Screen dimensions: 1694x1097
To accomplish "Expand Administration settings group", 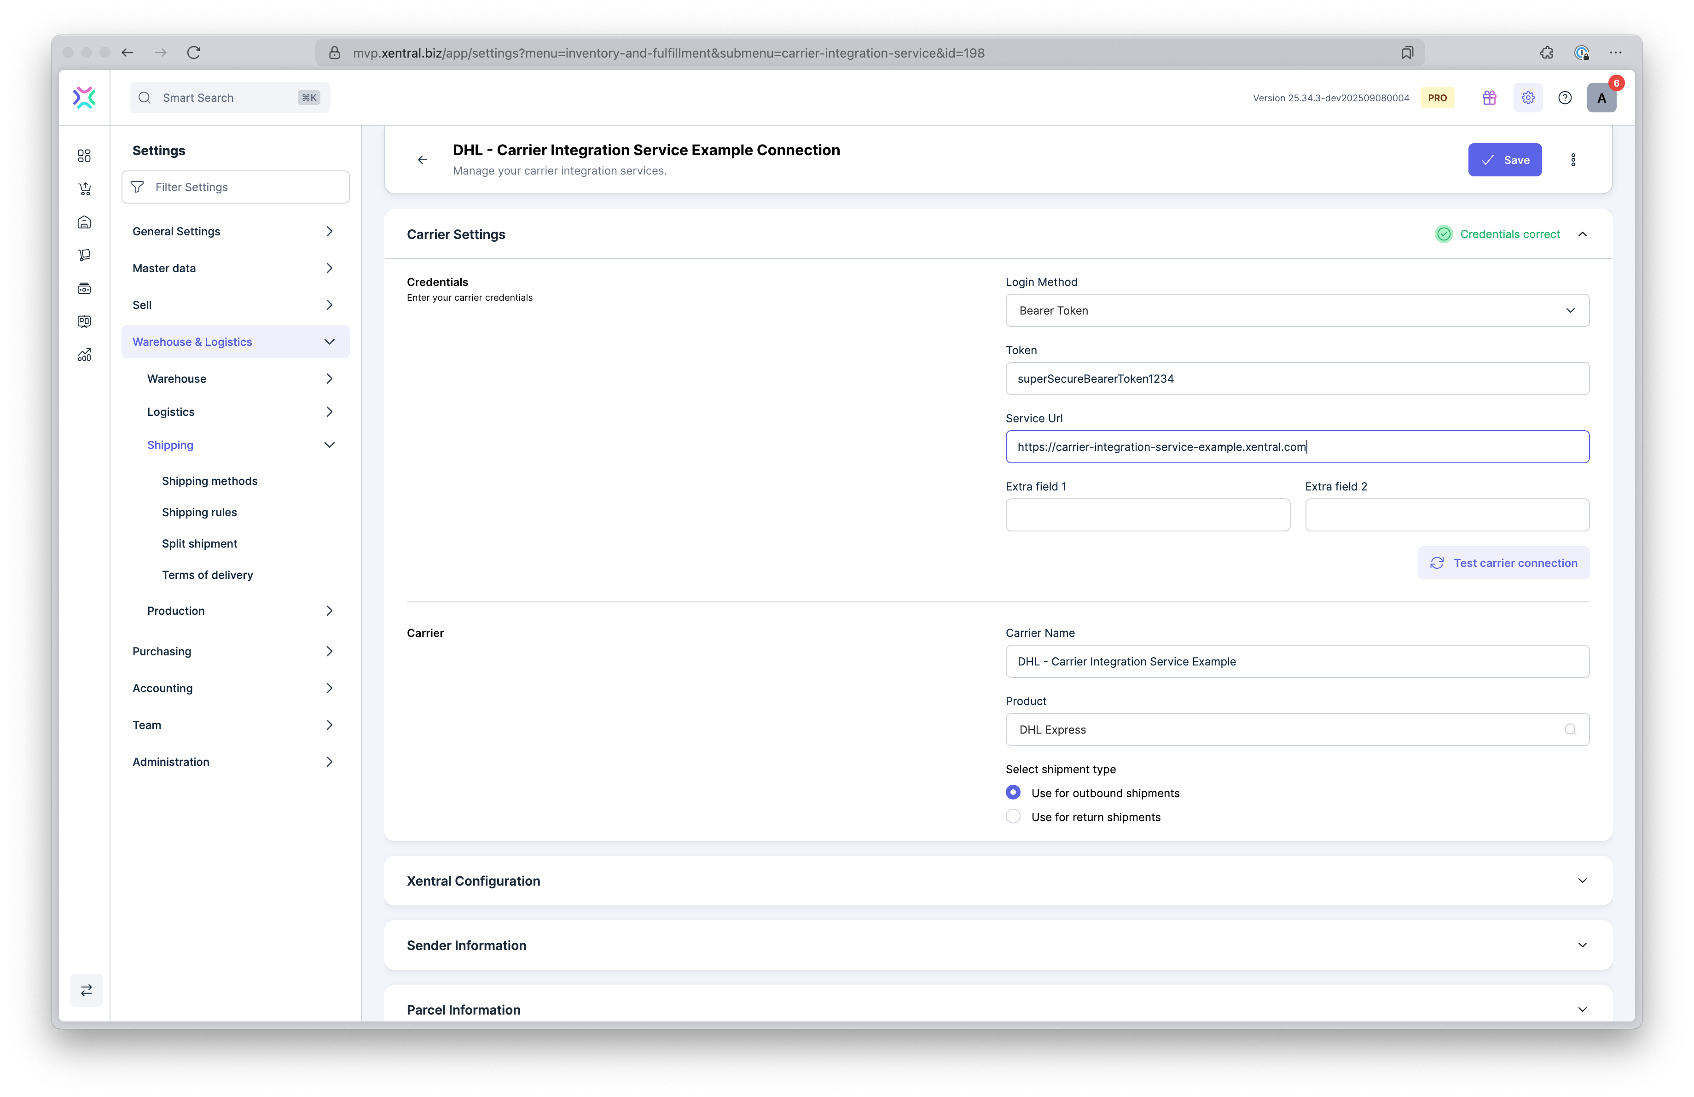I will tap(235, 762).
